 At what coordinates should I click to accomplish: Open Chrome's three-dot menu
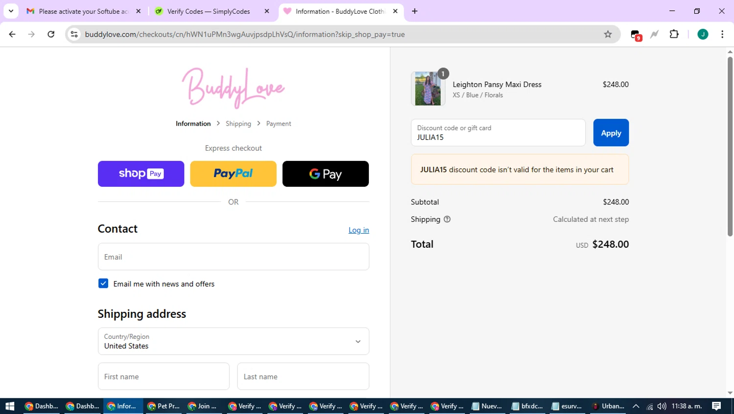point(722,34)
